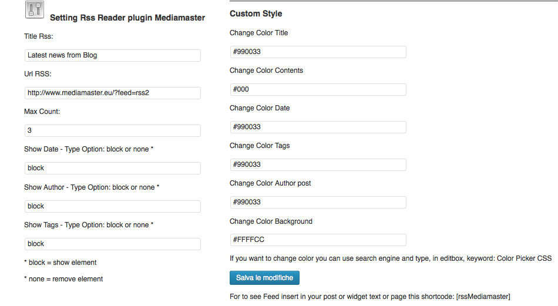Edit the Change Color Contents field

click(x=318, y=89)
